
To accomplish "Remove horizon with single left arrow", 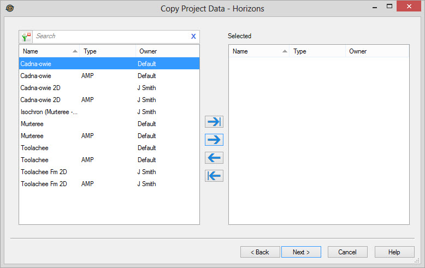I will tap(214, 158).
